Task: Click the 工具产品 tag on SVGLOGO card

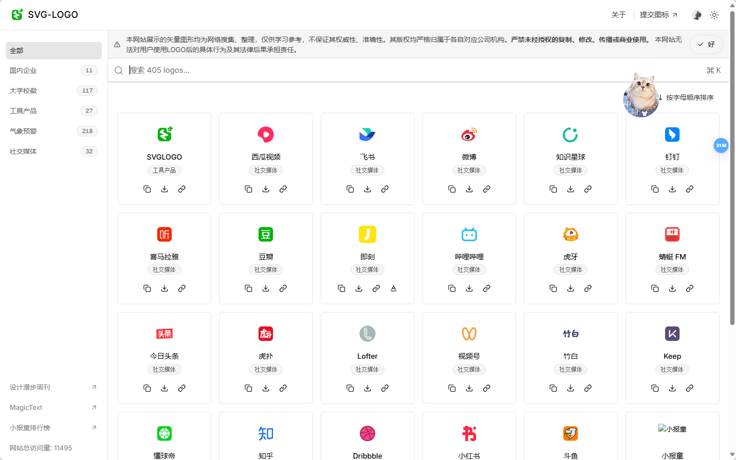Action: coord(164,170)
